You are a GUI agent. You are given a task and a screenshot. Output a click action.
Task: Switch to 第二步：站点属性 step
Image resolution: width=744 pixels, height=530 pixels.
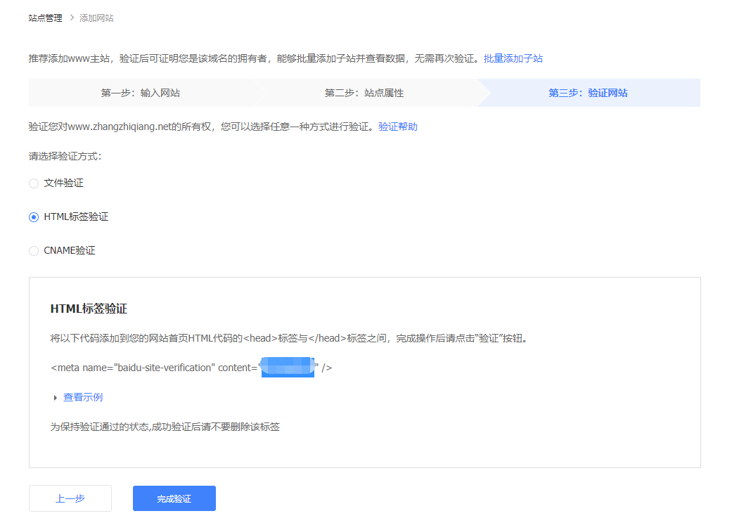click(364, 93)
